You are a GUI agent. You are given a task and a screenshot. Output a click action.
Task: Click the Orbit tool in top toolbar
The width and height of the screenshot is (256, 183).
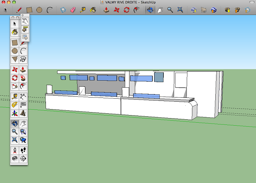click(x=150, y=10)
